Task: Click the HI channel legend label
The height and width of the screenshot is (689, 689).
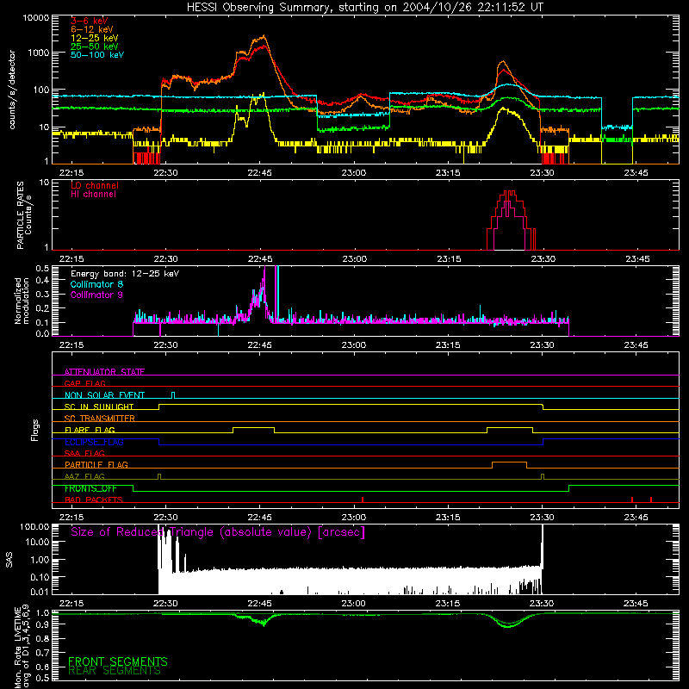Action: click(93, 195)
